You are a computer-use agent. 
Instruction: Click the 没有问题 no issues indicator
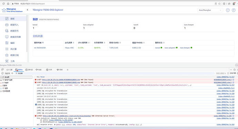(231, 73)
